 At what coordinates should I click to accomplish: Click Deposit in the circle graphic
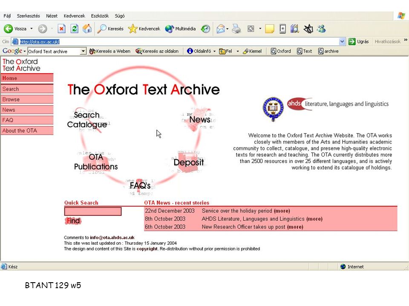(x=189, y=162)
